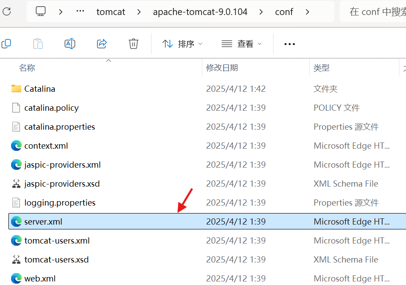Viewport: 406px width, 285px height.
Task: Select the server.xml file name
Action: coord(43,222)
